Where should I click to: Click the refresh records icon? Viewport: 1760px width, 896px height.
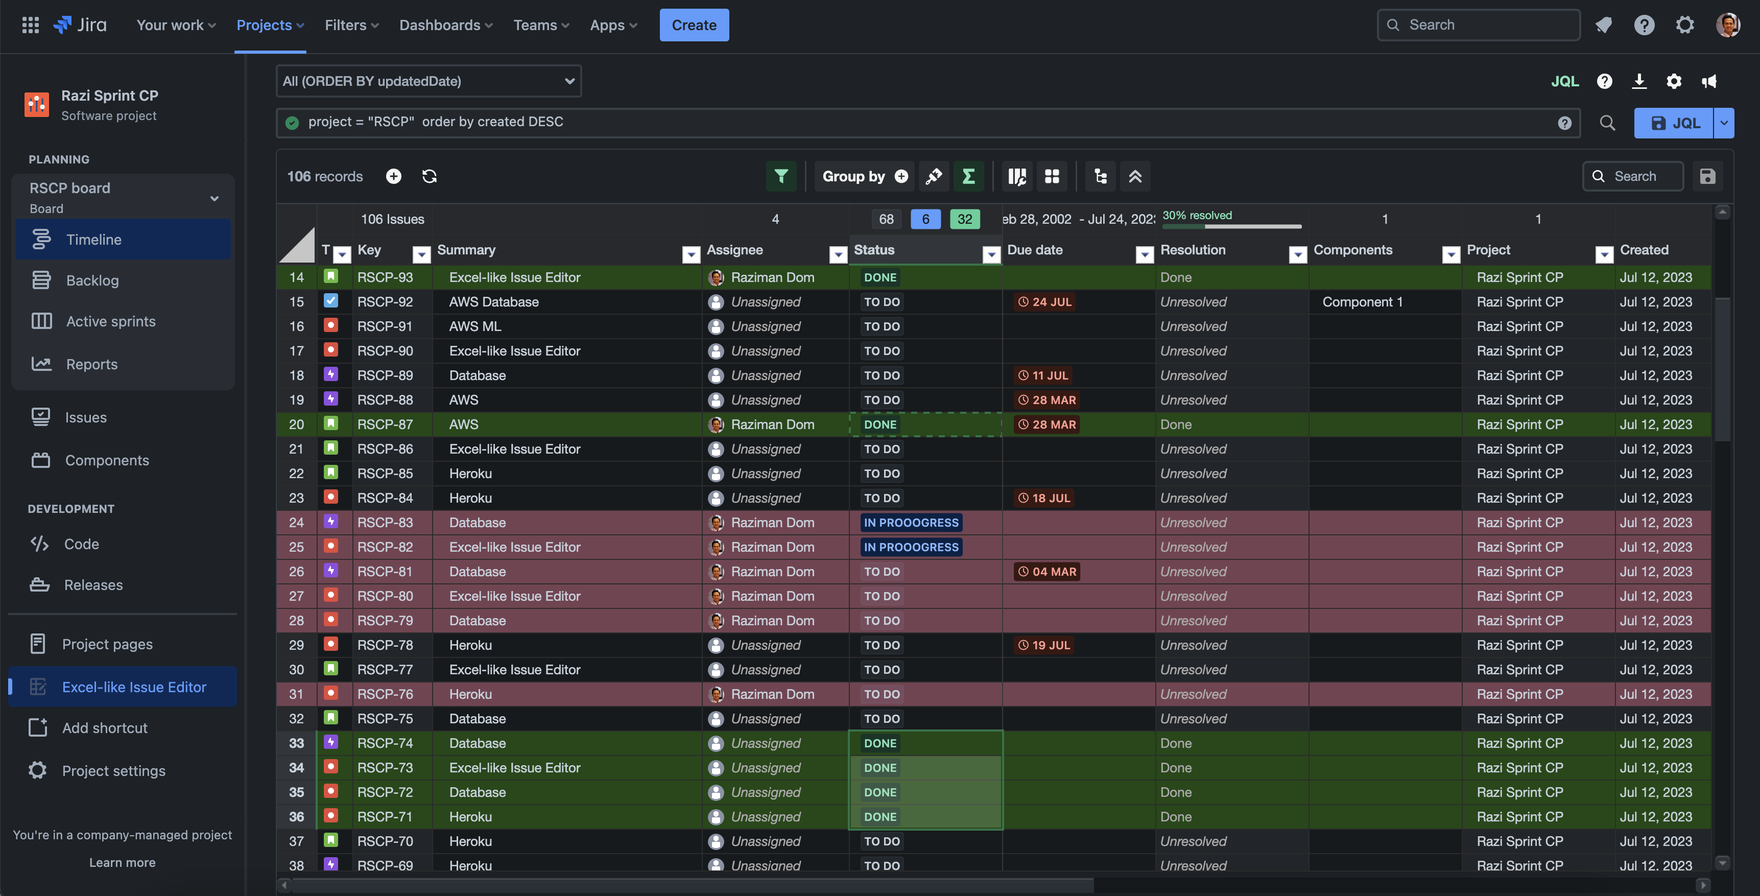point(429,176)
